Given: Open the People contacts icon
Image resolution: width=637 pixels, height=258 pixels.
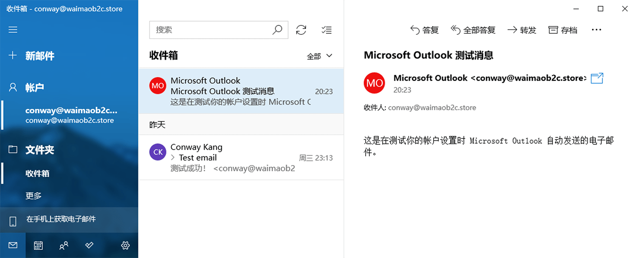Looking at the screenshot, I should pyautogui.click(x=64, y=245).
